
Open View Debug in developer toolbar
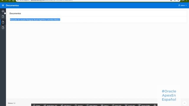[92, 105]
